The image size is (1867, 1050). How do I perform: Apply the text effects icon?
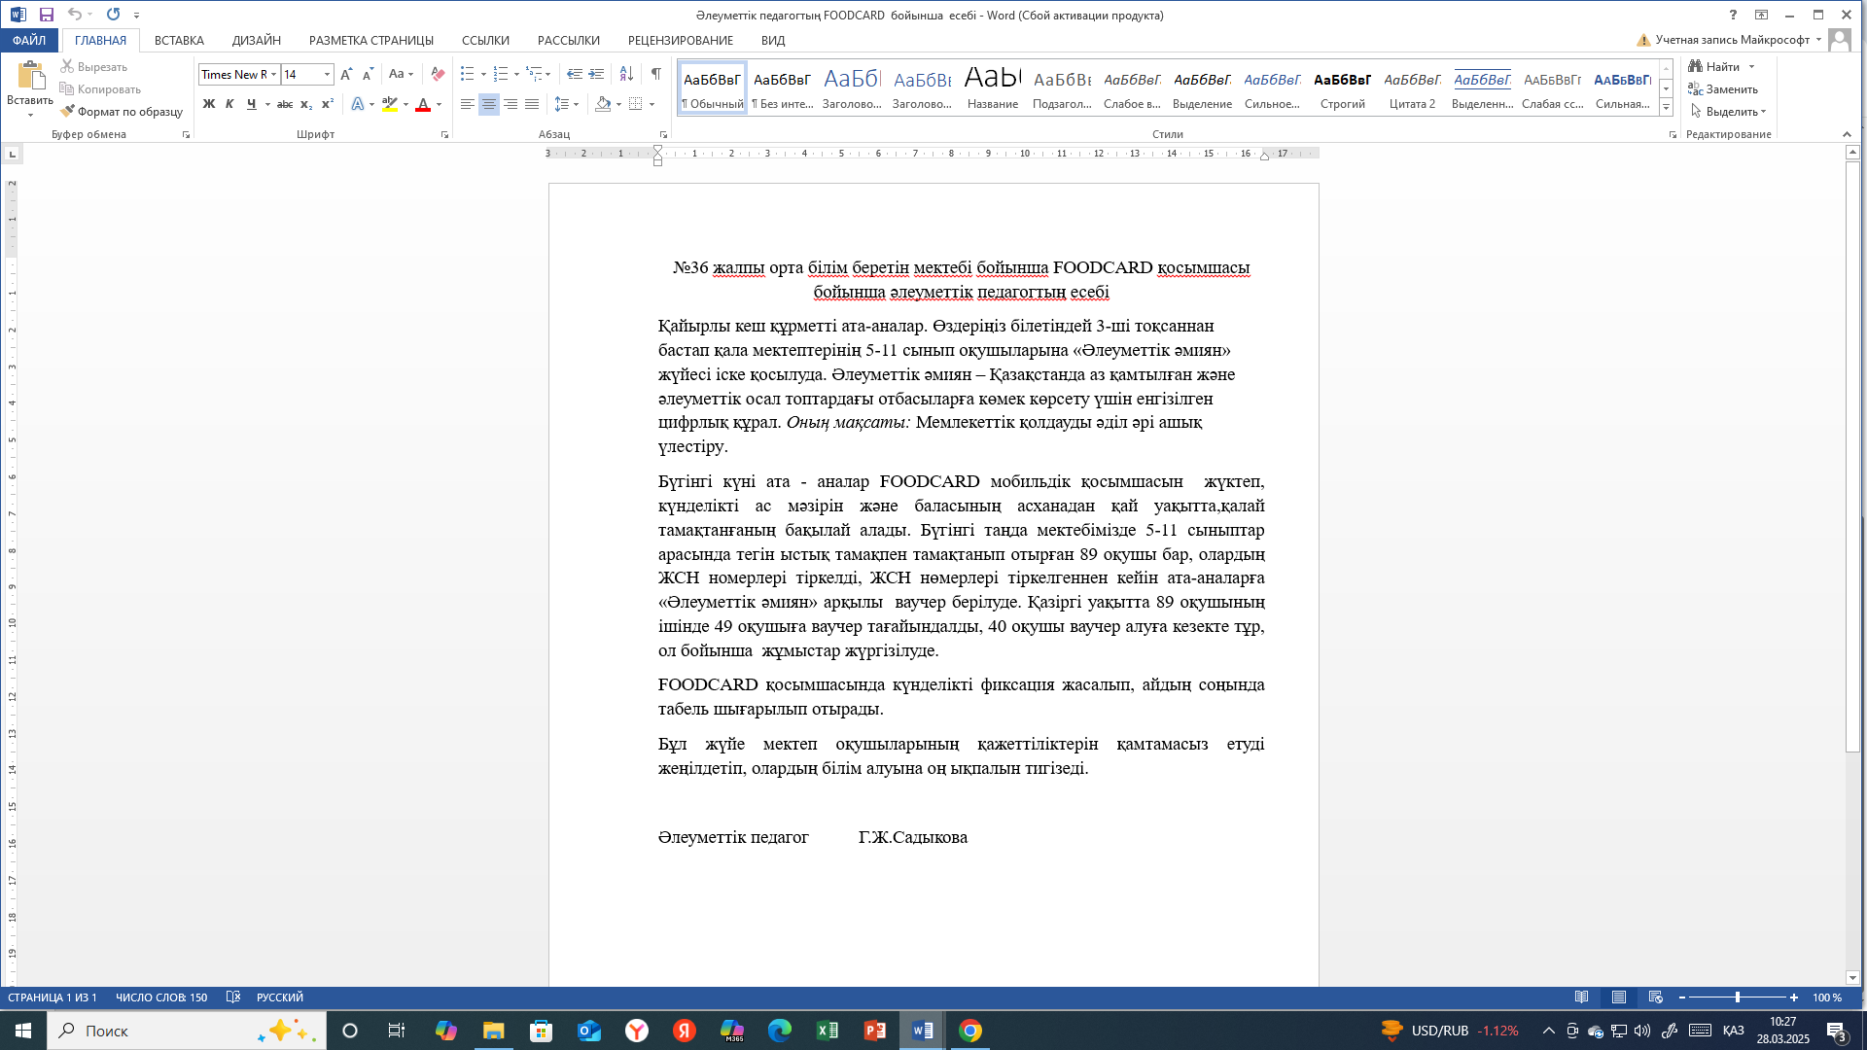coord(358,104)
